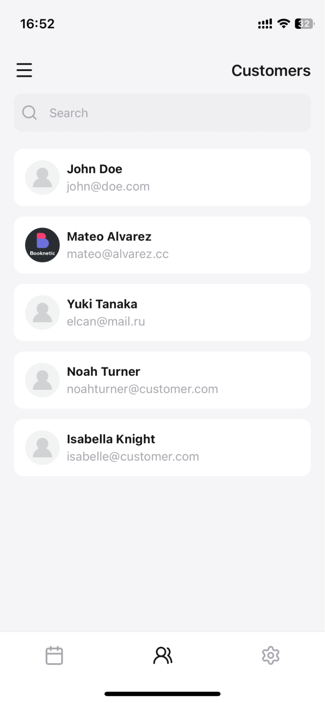Open the hamburger menu
Screen dimensions: 325x703
(24, 70)
